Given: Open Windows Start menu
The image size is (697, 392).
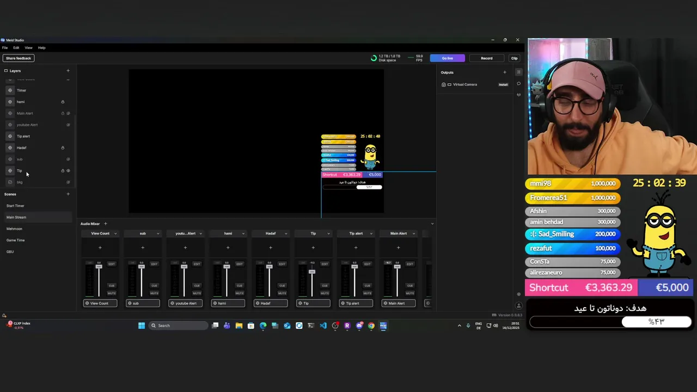Looking at the screenshot, I should 142,326.
